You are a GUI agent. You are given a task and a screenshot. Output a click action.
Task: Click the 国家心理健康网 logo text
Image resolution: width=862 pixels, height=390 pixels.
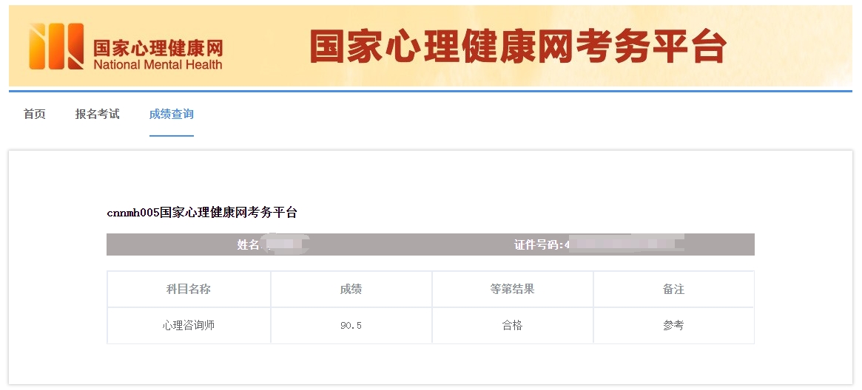(x=158, y=48)
